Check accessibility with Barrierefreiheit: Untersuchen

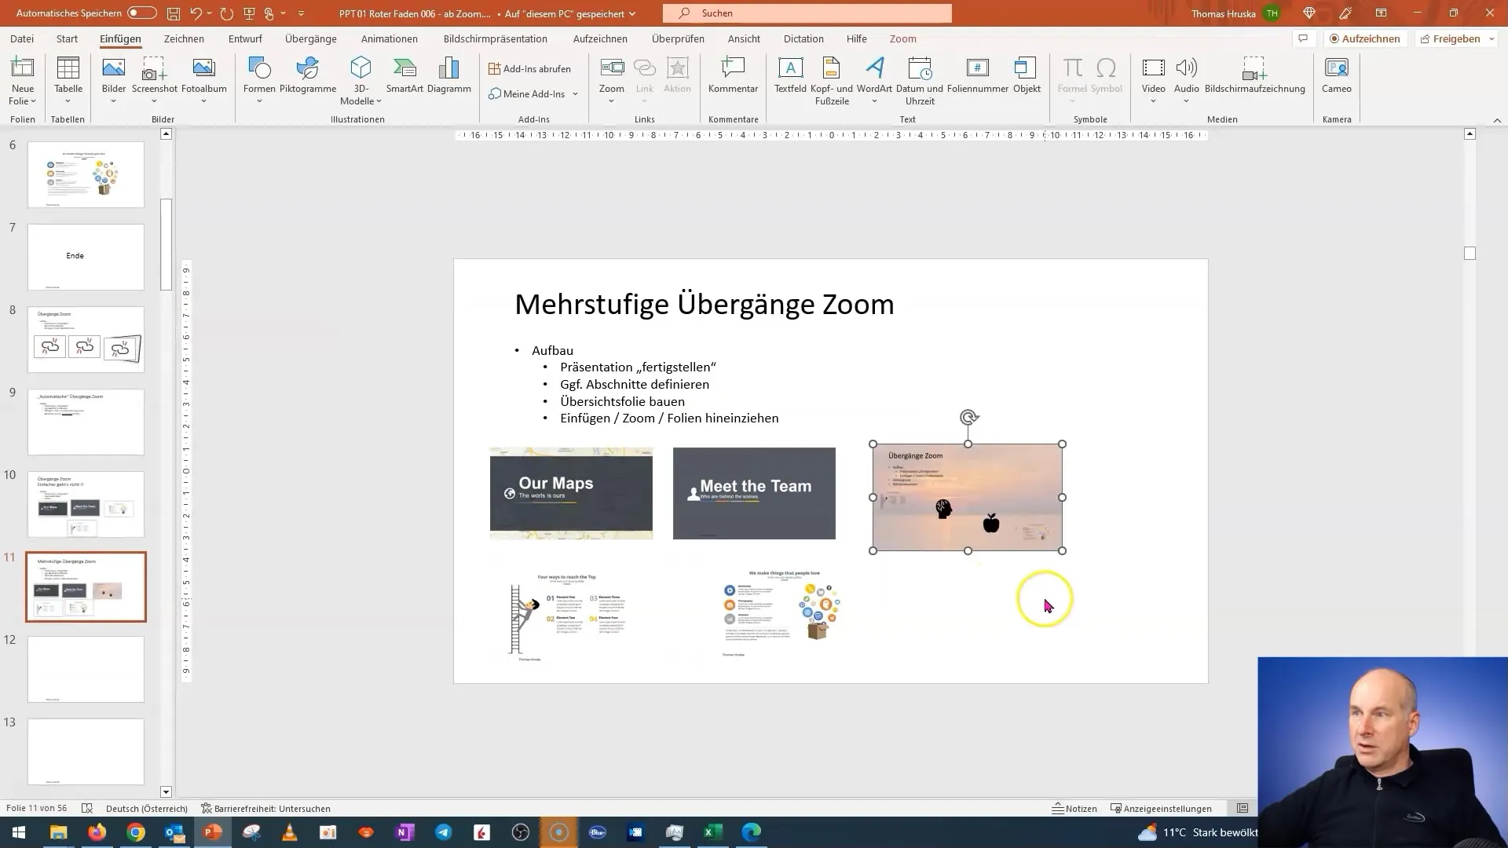[x=265, y=808]
